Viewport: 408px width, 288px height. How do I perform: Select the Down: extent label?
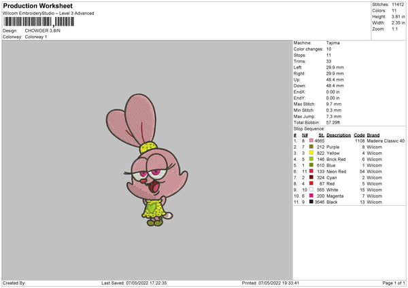click(300, 86)
